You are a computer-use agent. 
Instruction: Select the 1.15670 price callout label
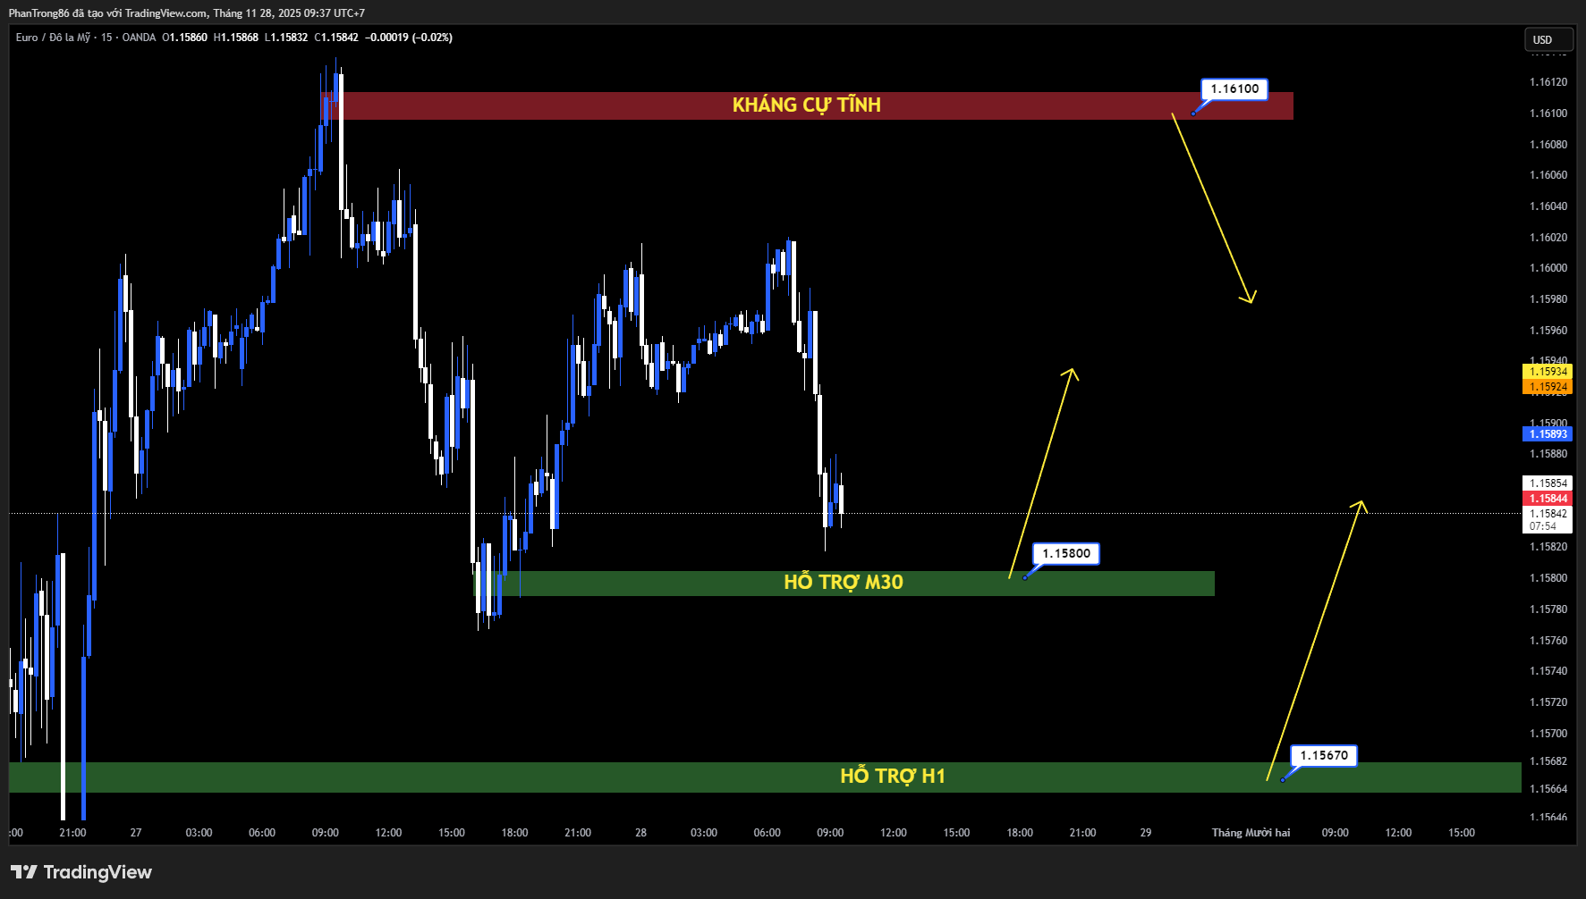click(x=1324, y=755)
